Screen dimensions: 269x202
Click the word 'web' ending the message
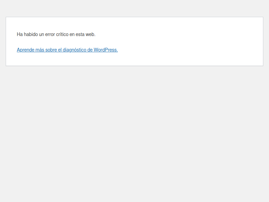coord(91,34)
